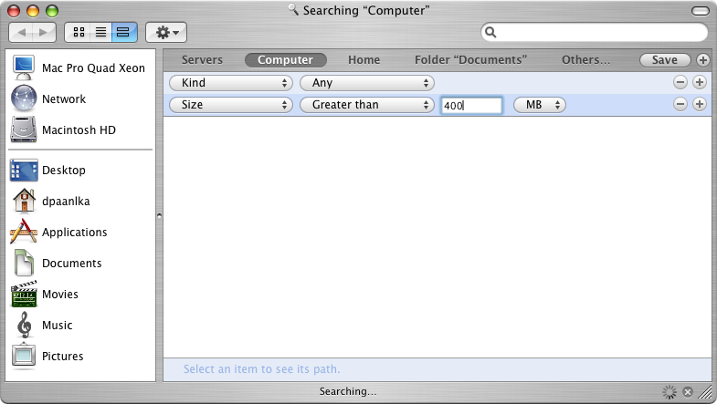Add a row after Size criterion
Screen dimensions: 717x404
click(699, 104)
